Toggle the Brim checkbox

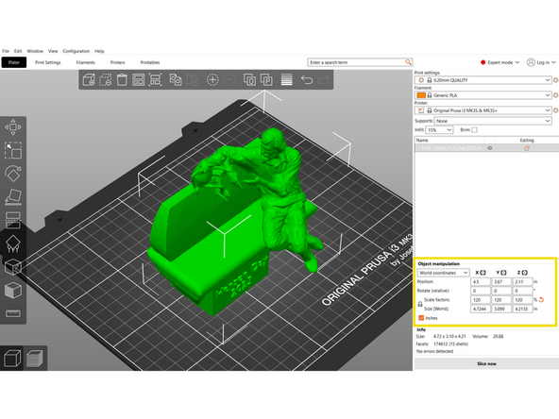point(475,130)
